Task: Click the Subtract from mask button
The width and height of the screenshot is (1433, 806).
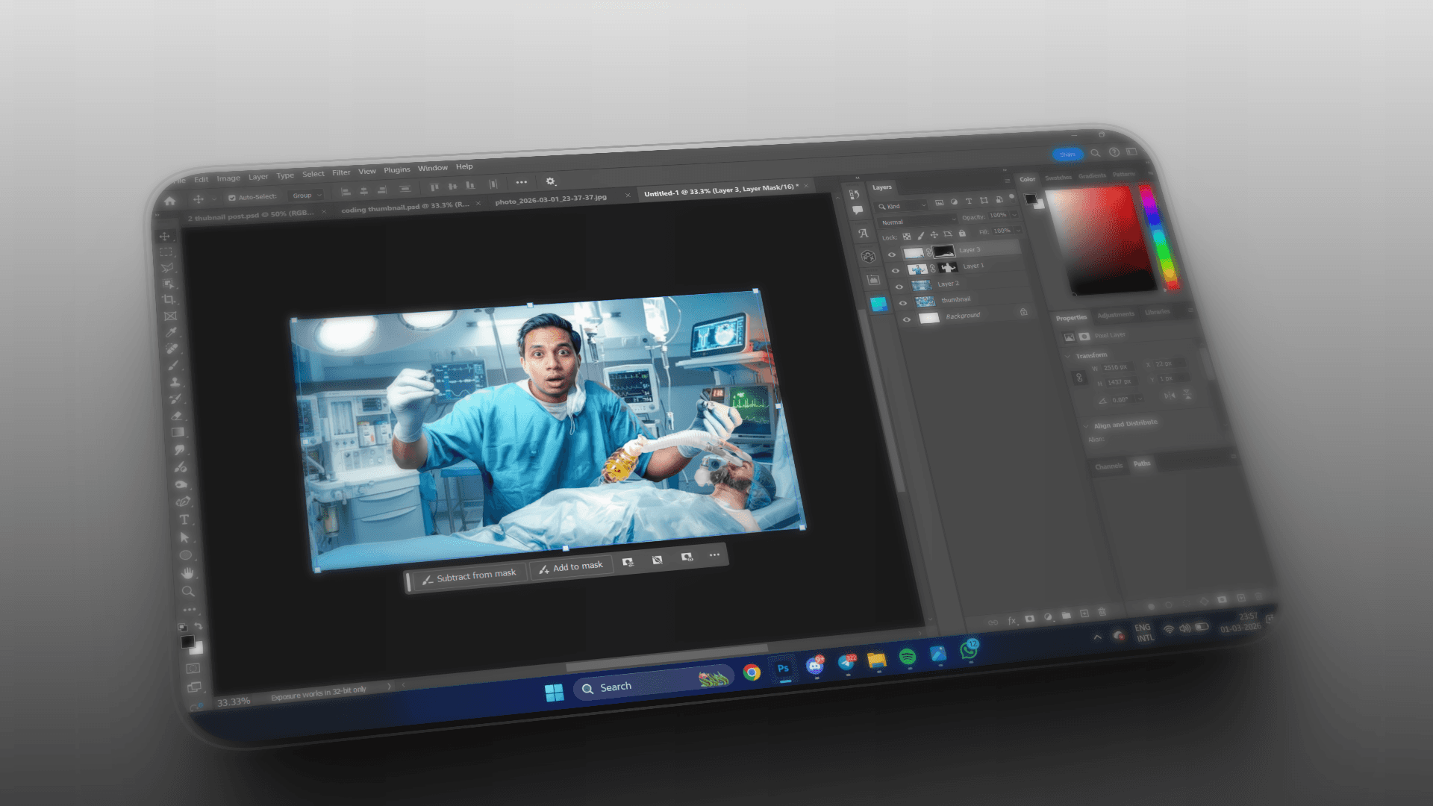Action: 469,576
